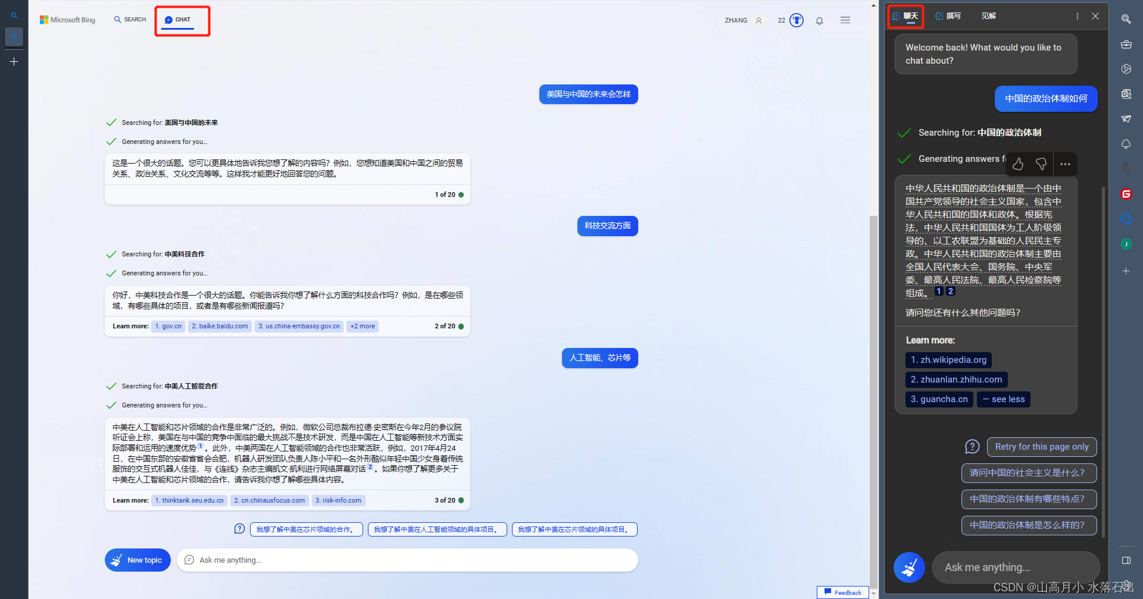The width and height of the screenshot is (1143, 599).
Task: Click the New topic button
Action: tap(138, 560)
